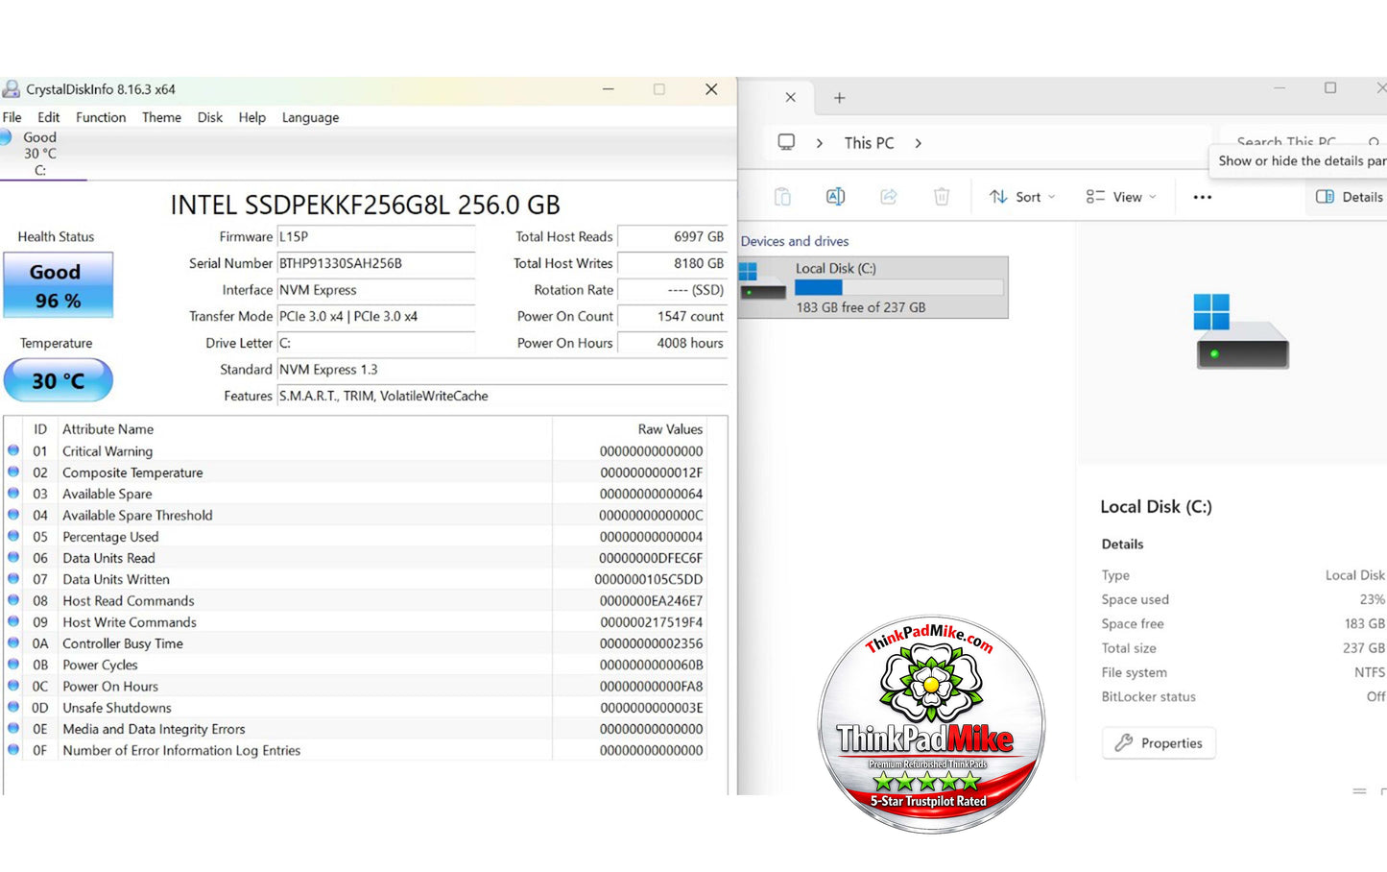Click the Features field with S.M.A.R.T., TRIM
The height and width of the screenshot is (872, 1387).
pos(502,396)
